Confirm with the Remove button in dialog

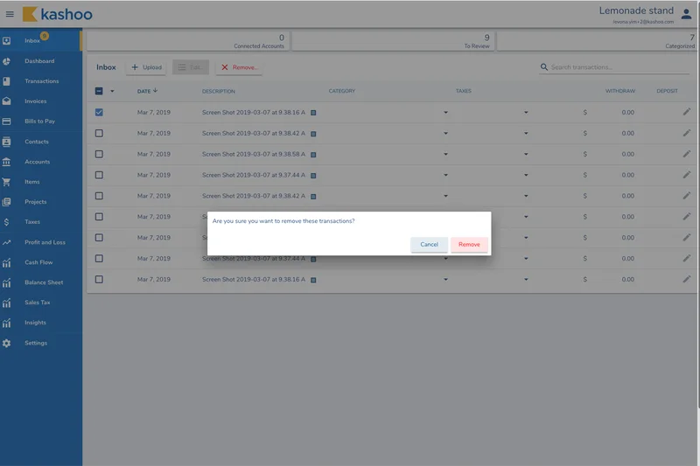click(x=469, y=245)
